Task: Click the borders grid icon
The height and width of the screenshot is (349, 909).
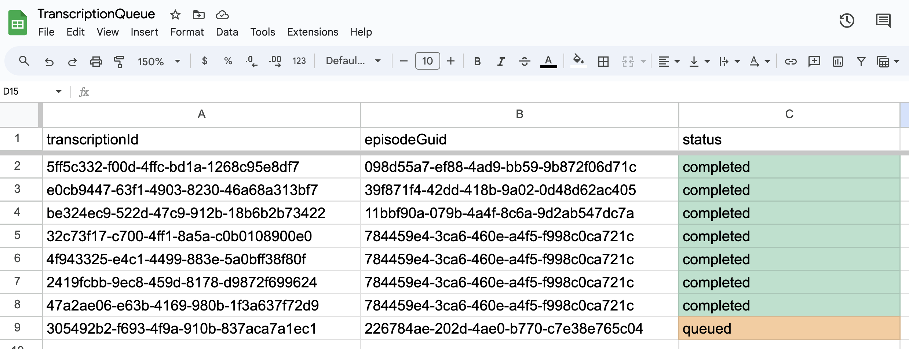Action: (603, 61)
